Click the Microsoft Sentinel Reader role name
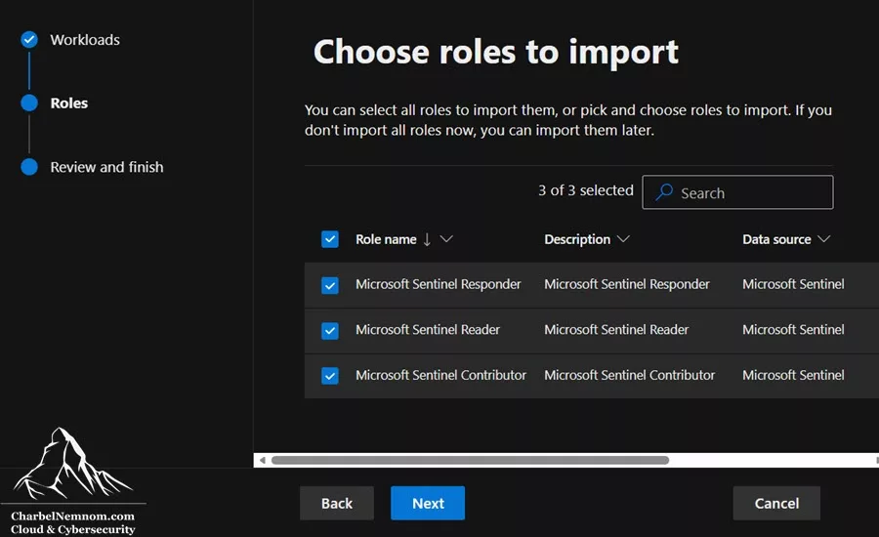Image resolution: width=879 pixels, height=537 pixels. click(427, 330)
